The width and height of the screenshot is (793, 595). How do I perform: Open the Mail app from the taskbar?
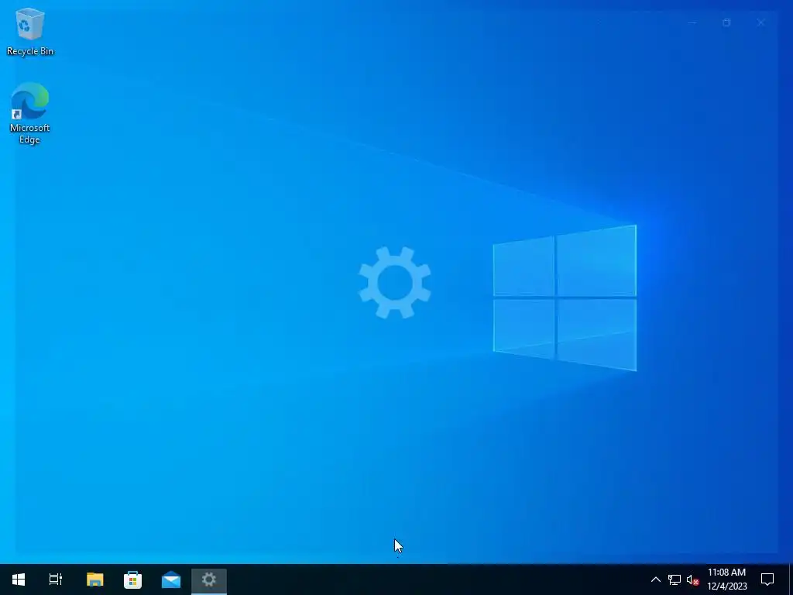171,580
